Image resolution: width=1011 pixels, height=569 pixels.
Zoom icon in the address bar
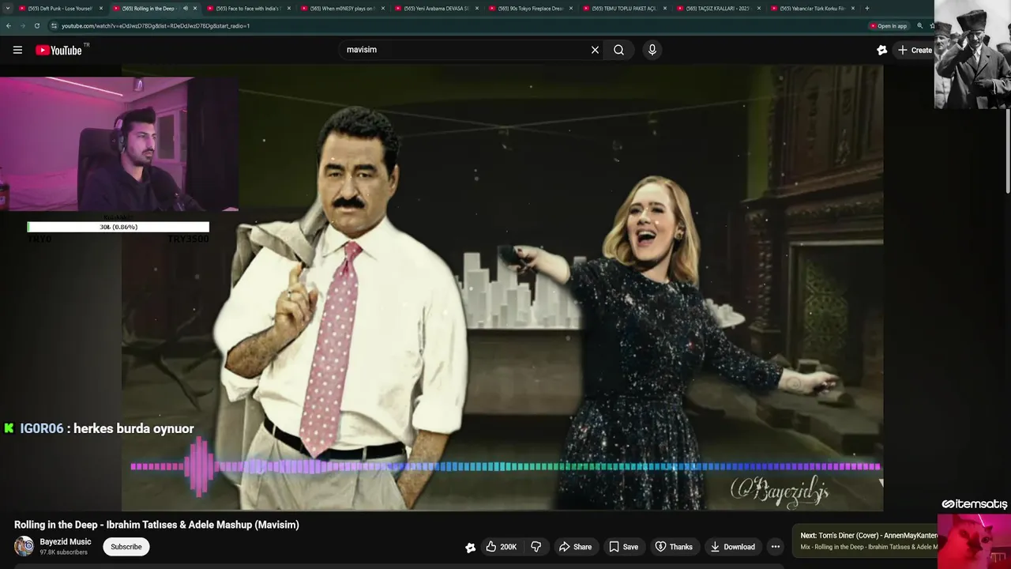pyautogui.click(x=919, y=26)
